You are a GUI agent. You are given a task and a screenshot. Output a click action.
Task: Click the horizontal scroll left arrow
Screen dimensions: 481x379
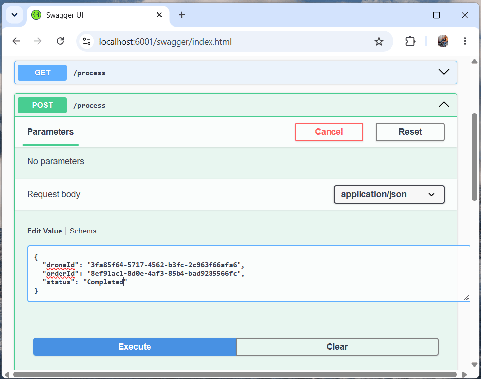click(7, 375)
